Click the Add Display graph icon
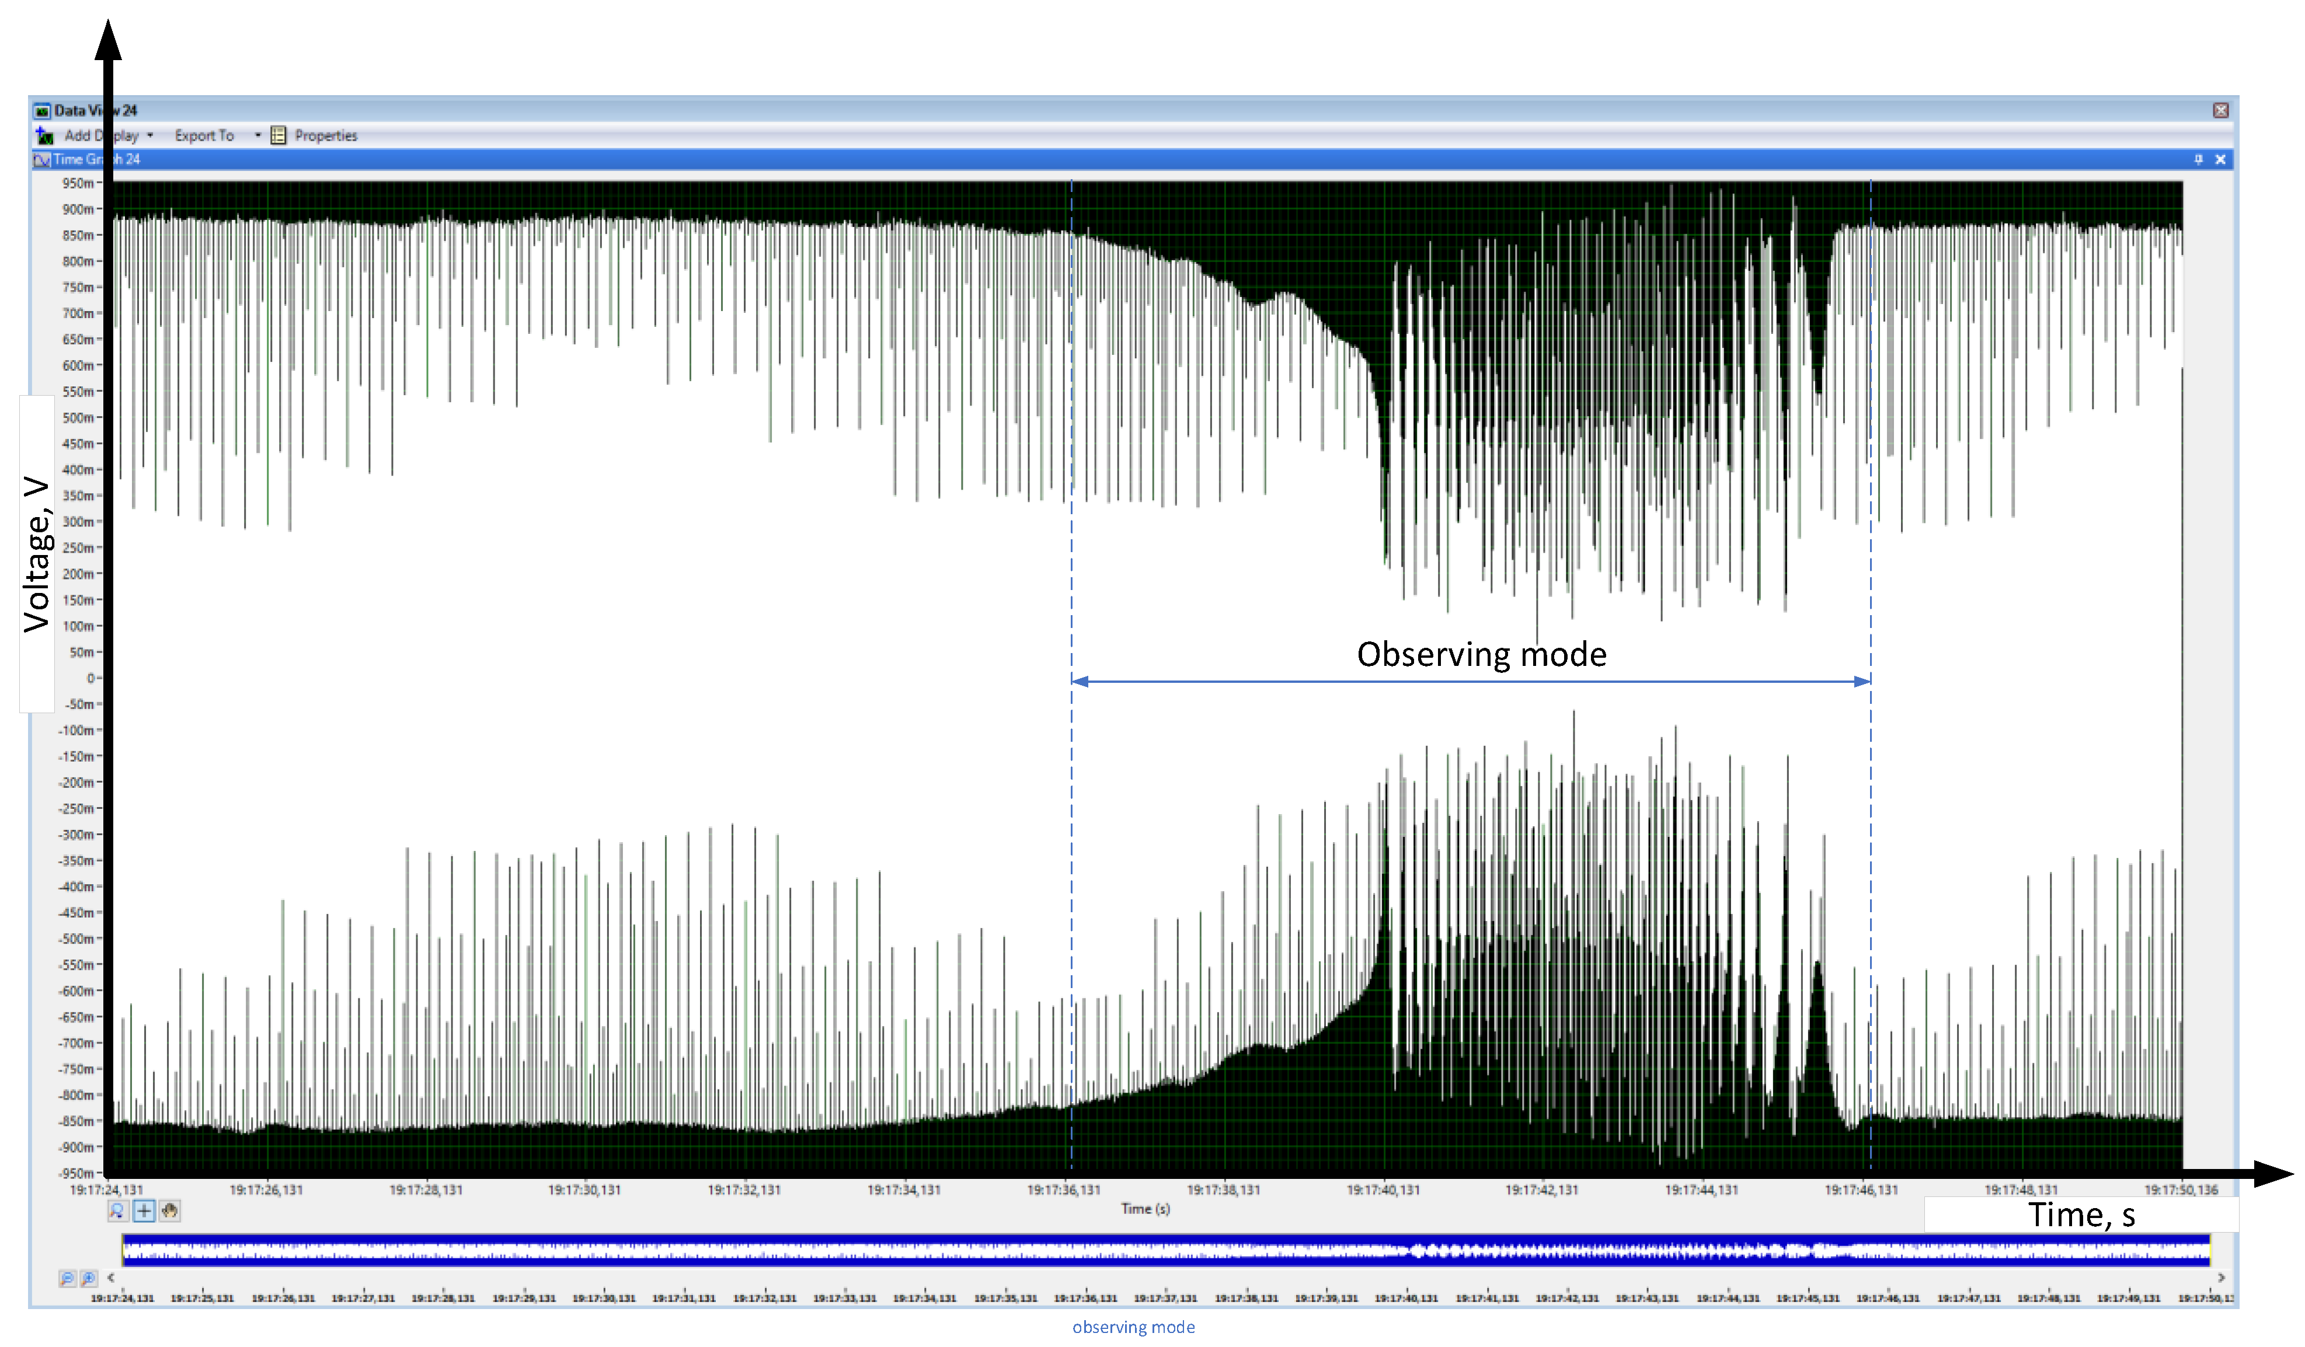 click(x=44, y=135)
